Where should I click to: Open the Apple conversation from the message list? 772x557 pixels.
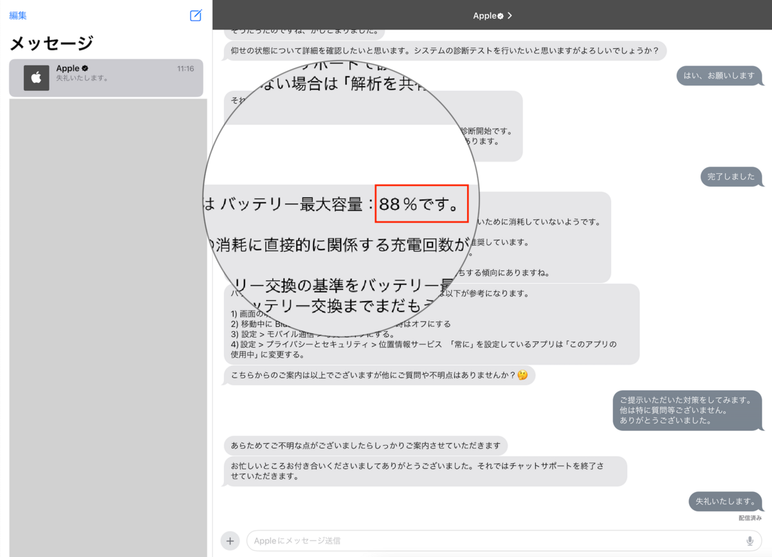pos(106,78)
